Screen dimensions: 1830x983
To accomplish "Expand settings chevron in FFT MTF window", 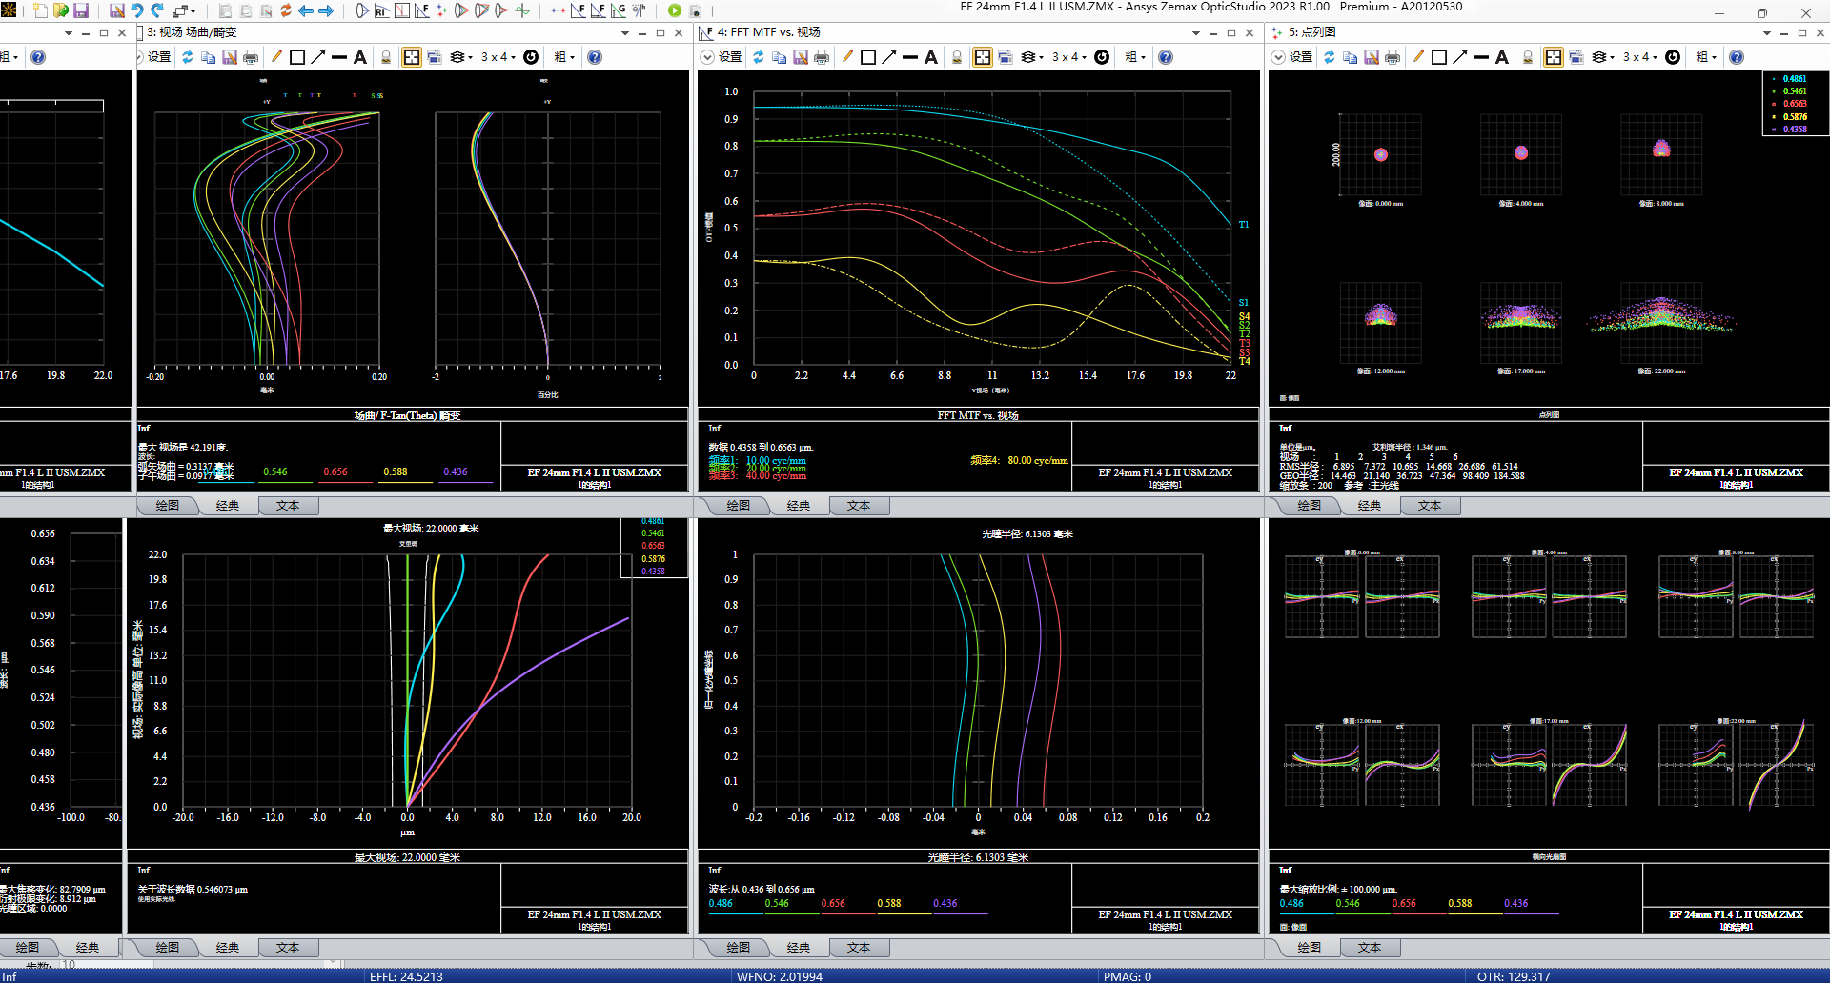I will pyautogui.click(x=707, y=57).
